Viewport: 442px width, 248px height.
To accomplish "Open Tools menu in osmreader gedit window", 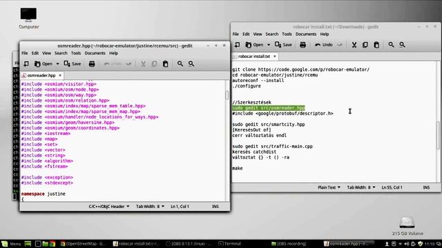I will point(76,53).
